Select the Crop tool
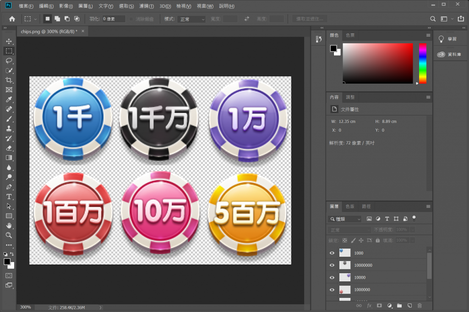 [x=9, y=80]
